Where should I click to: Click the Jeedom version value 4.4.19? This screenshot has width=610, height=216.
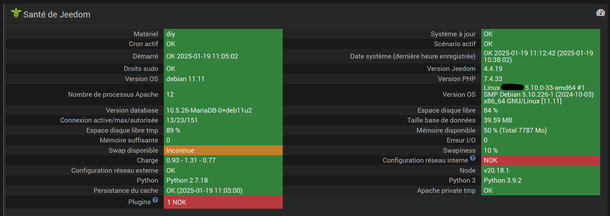(493, 69)
